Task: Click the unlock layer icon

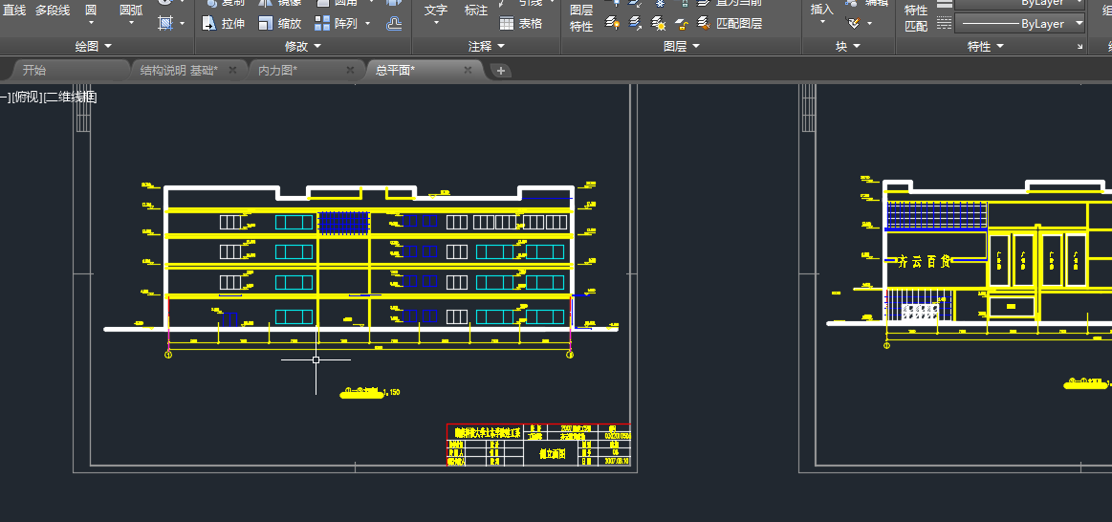Action: pos(681,23)
